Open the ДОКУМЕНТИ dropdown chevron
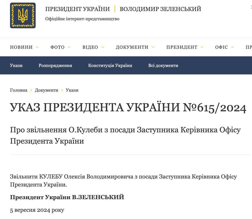The width and height of the screenshot is (252, 219). (154, 47)
